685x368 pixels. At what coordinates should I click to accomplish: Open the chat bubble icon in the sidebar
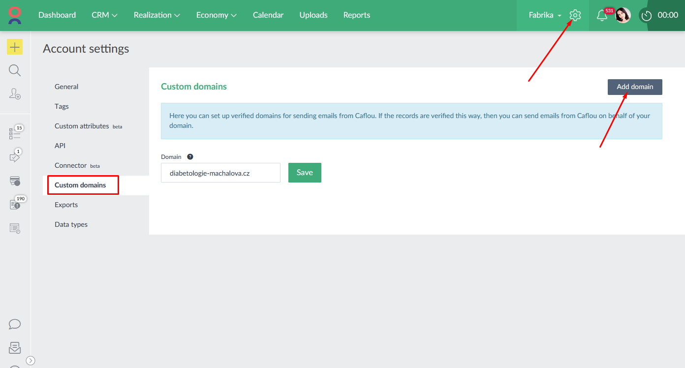point(15,324)
